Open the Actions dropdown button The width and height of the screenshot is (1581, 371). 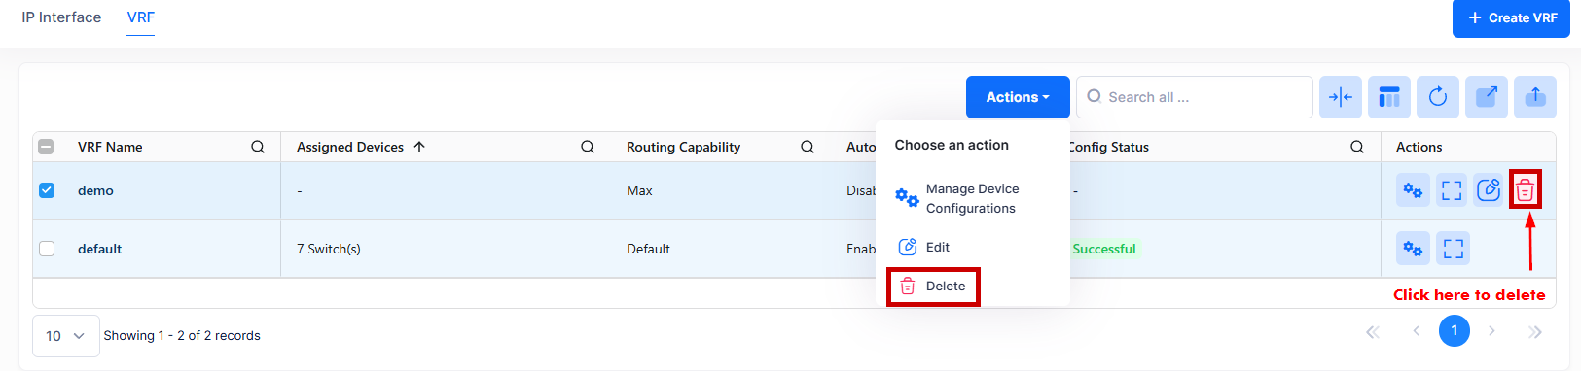[x=1018, y=97]
